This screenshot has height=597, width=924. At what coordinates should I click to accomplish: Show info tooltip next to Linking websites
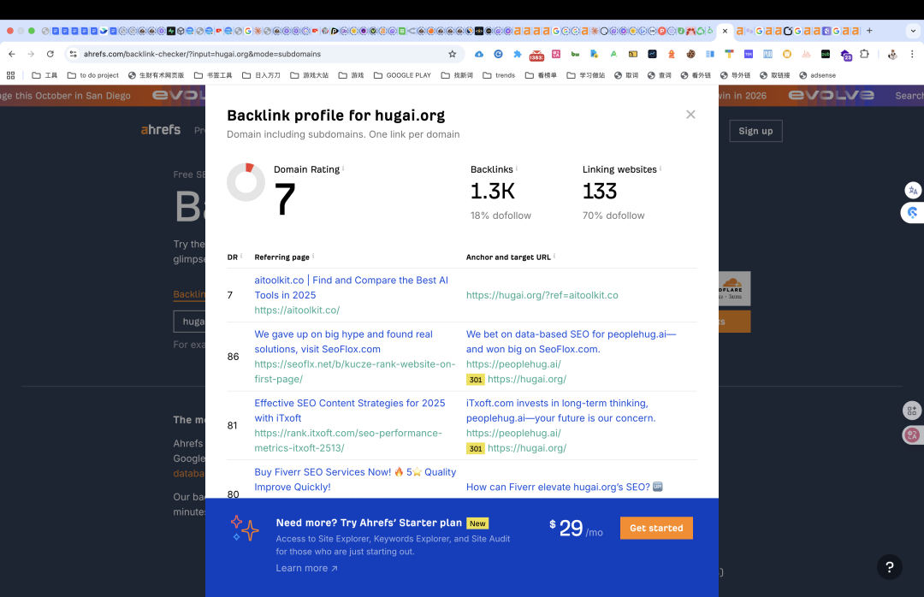click(x=660, y=168)
